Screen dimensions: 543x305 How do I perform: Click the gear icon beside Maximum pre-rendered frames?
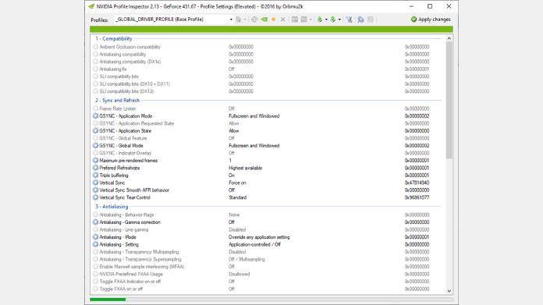tap(96, 161)
